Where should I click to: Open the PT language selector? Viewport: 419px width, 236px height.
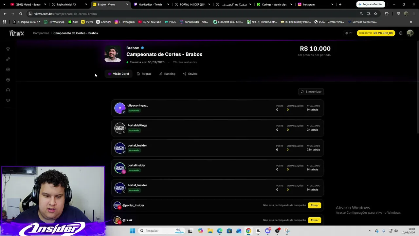349,33
